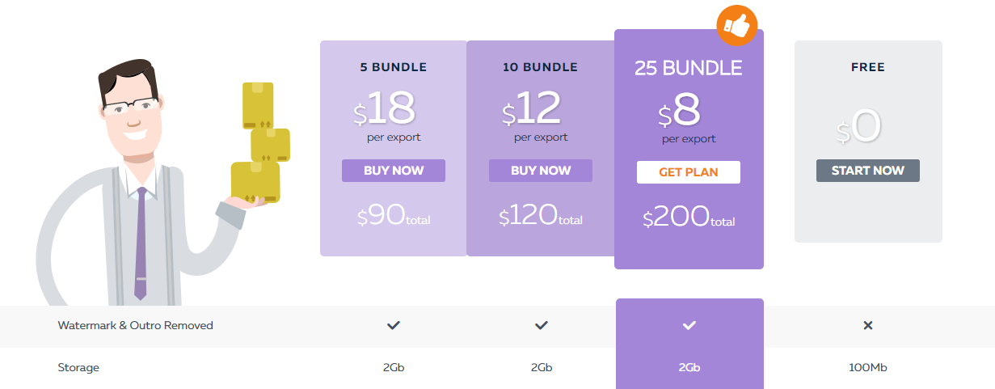The width and height of the screenshot is (995, 389).
Task: Buy the 5 Bundle with BUY NOW
Action: click(x=394, y=171)
